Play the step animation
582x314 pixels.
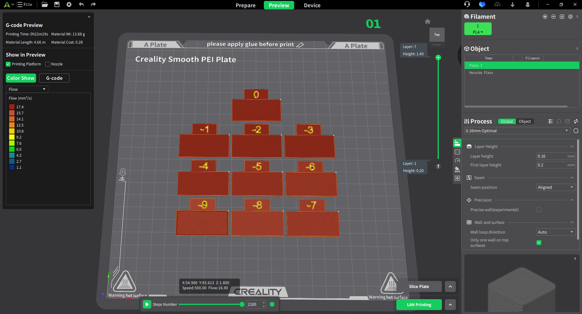(x=147, y=304)
